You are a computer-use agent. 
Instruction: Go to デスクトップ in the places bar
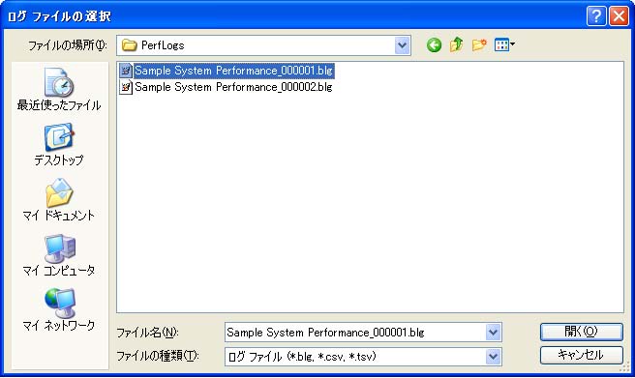(59, 145)
